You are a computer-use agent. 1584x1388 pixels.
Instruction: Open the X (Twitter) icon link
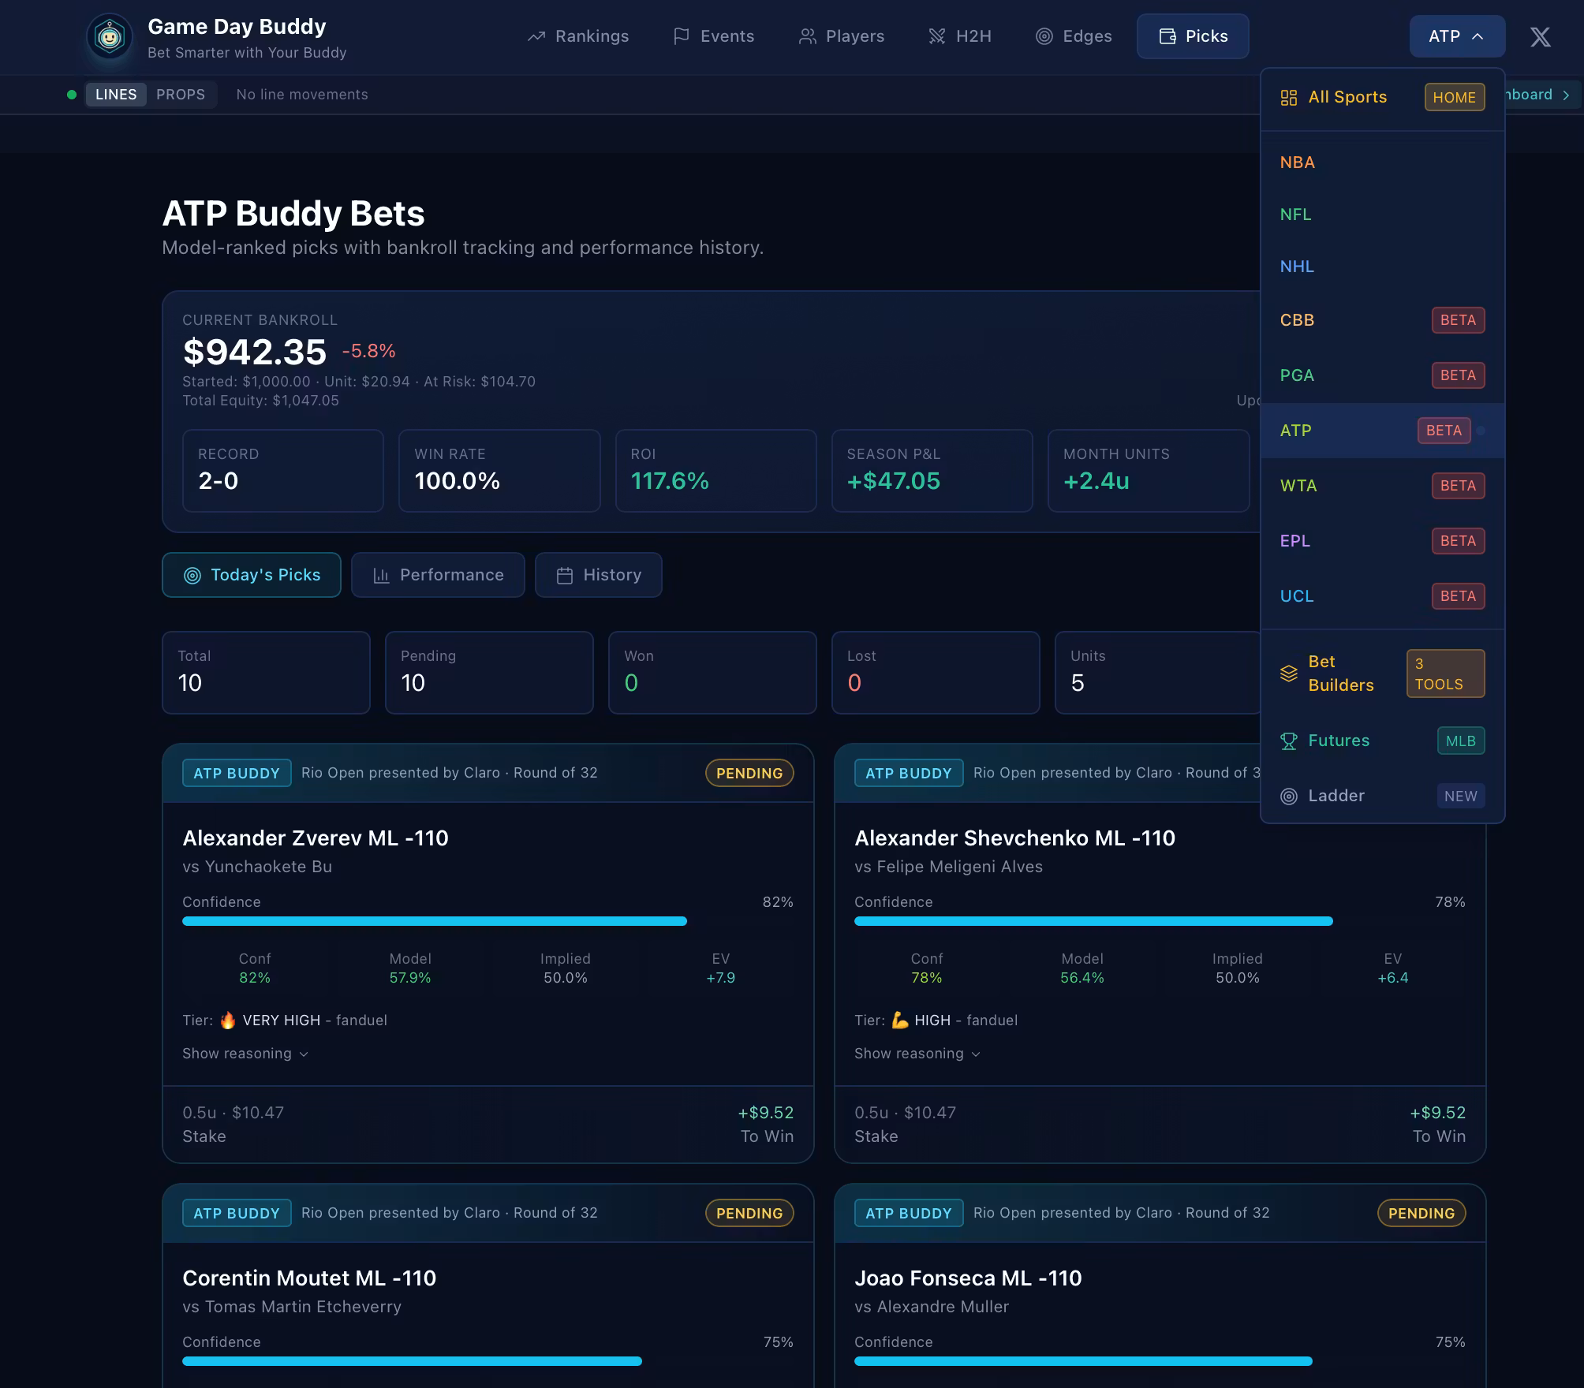point(1540,36)
